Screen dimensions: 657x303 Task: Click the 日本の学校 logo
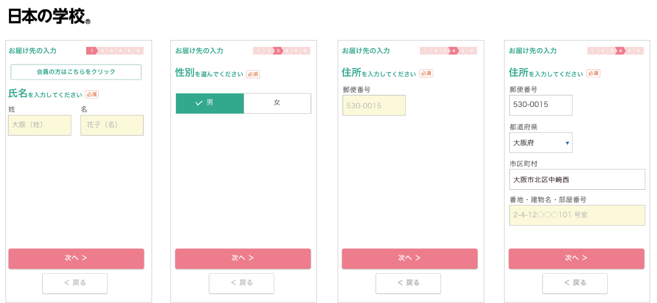(x=49, y=16)
